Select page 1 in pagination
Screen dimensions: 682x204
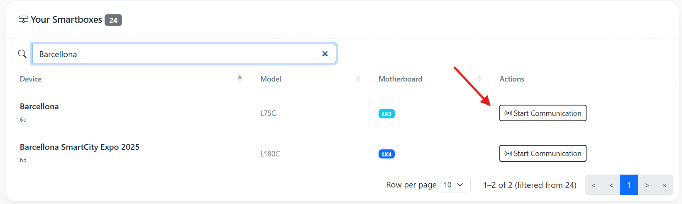tap(629, 185)
